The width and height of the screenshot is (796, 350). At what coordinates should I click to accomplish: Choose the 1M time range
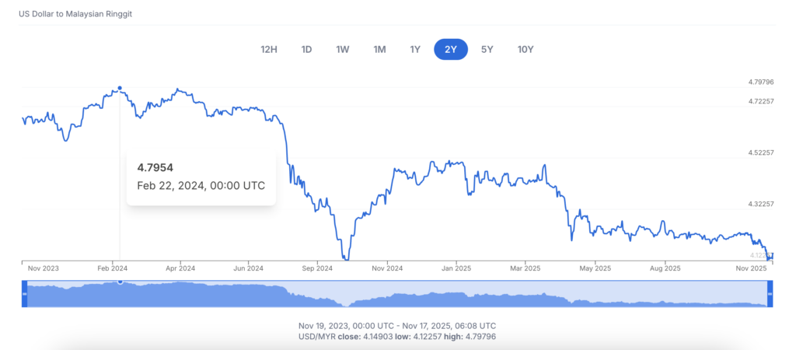coord(379,50)
